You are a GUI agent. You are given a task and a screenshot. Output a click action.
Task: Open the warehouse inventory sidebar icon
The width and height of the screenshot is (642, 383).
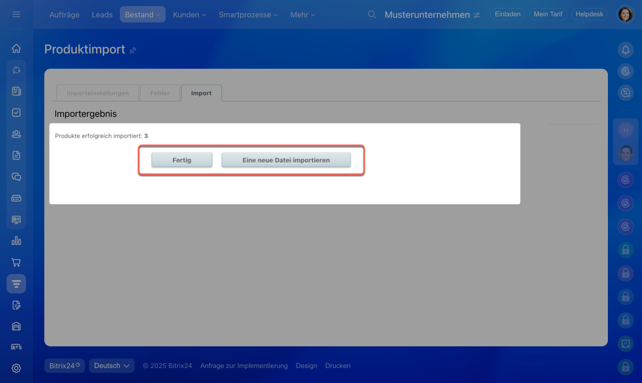pos(16,326)
